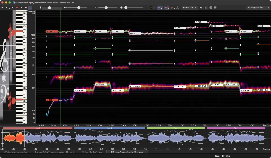Click the orange highlighted waveform overview section
Image resolution: width=271 pixels, height=158 pixels.
(14, 138)
